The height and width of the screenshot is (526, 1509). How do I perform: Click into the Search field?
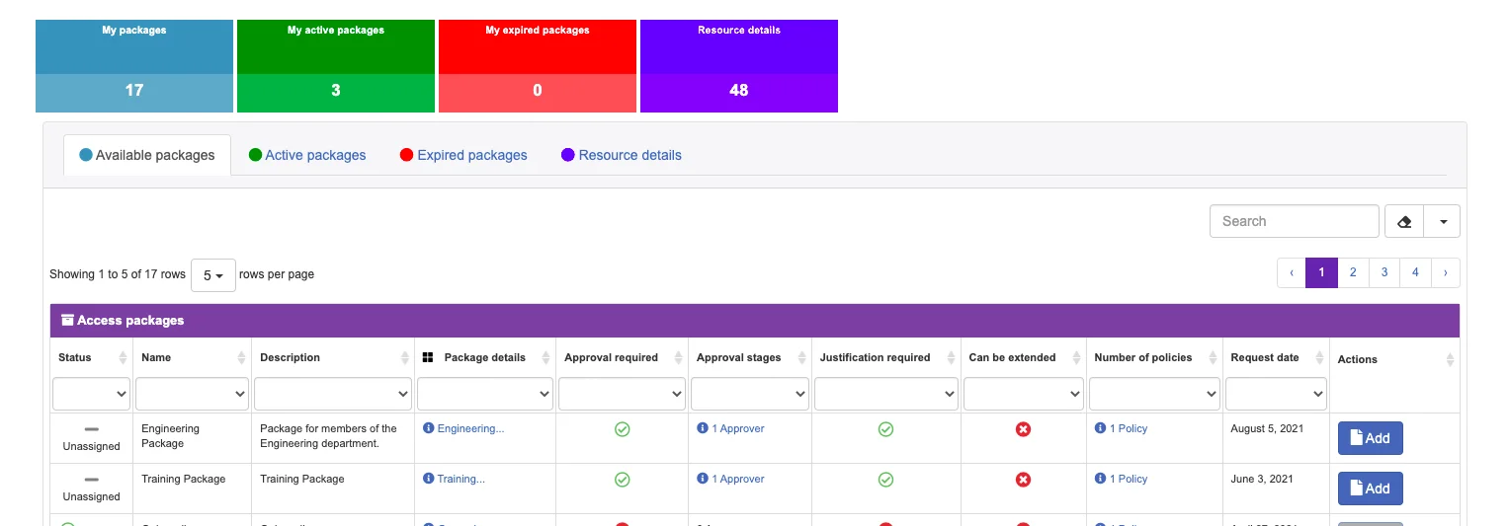[1295, 221]
